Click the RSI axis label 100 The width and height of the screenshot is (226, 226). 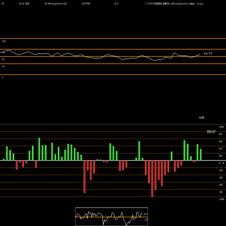pyautogui.click(x=4, y=41)
